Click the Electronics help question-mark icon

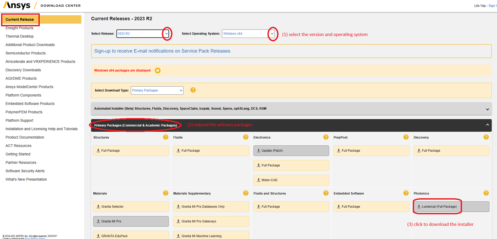(x=326, y=137)
